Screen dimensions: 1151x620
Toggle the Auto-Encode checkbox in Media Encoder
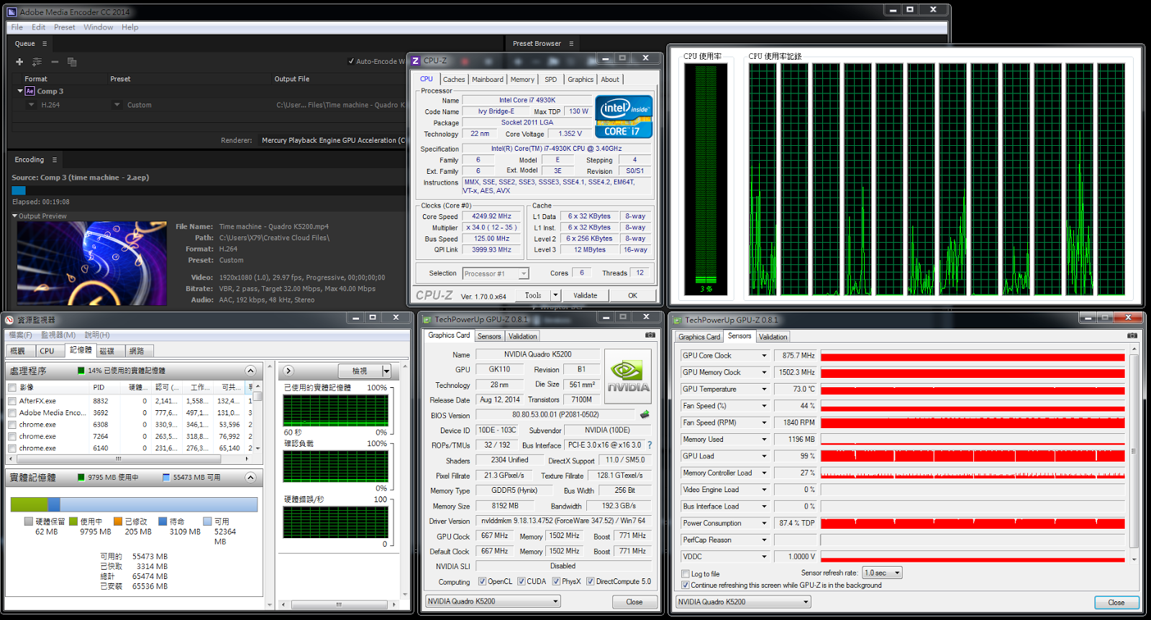[351, 61]
